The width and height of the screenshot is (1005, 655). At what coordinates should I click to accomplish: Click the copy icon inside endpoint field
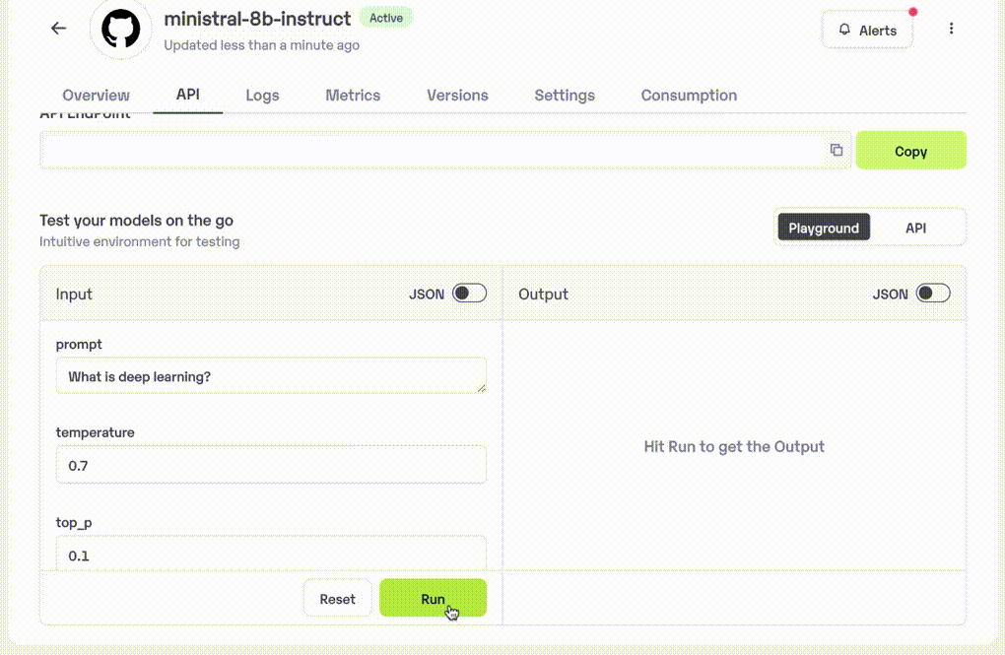(x=837, y=150)
